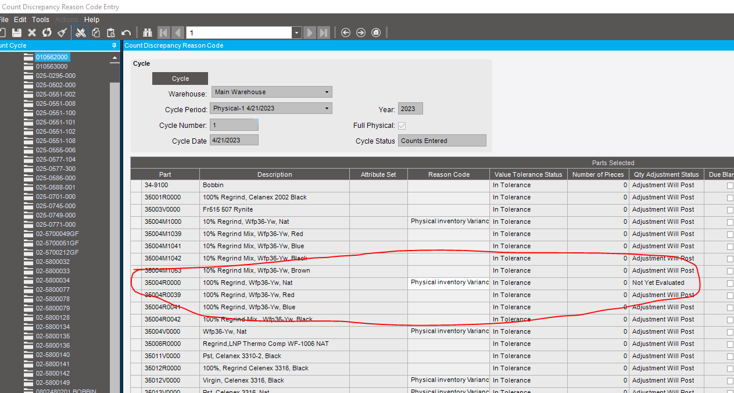
Task: Jump to the last record arrow
Action: coord(324,33)
